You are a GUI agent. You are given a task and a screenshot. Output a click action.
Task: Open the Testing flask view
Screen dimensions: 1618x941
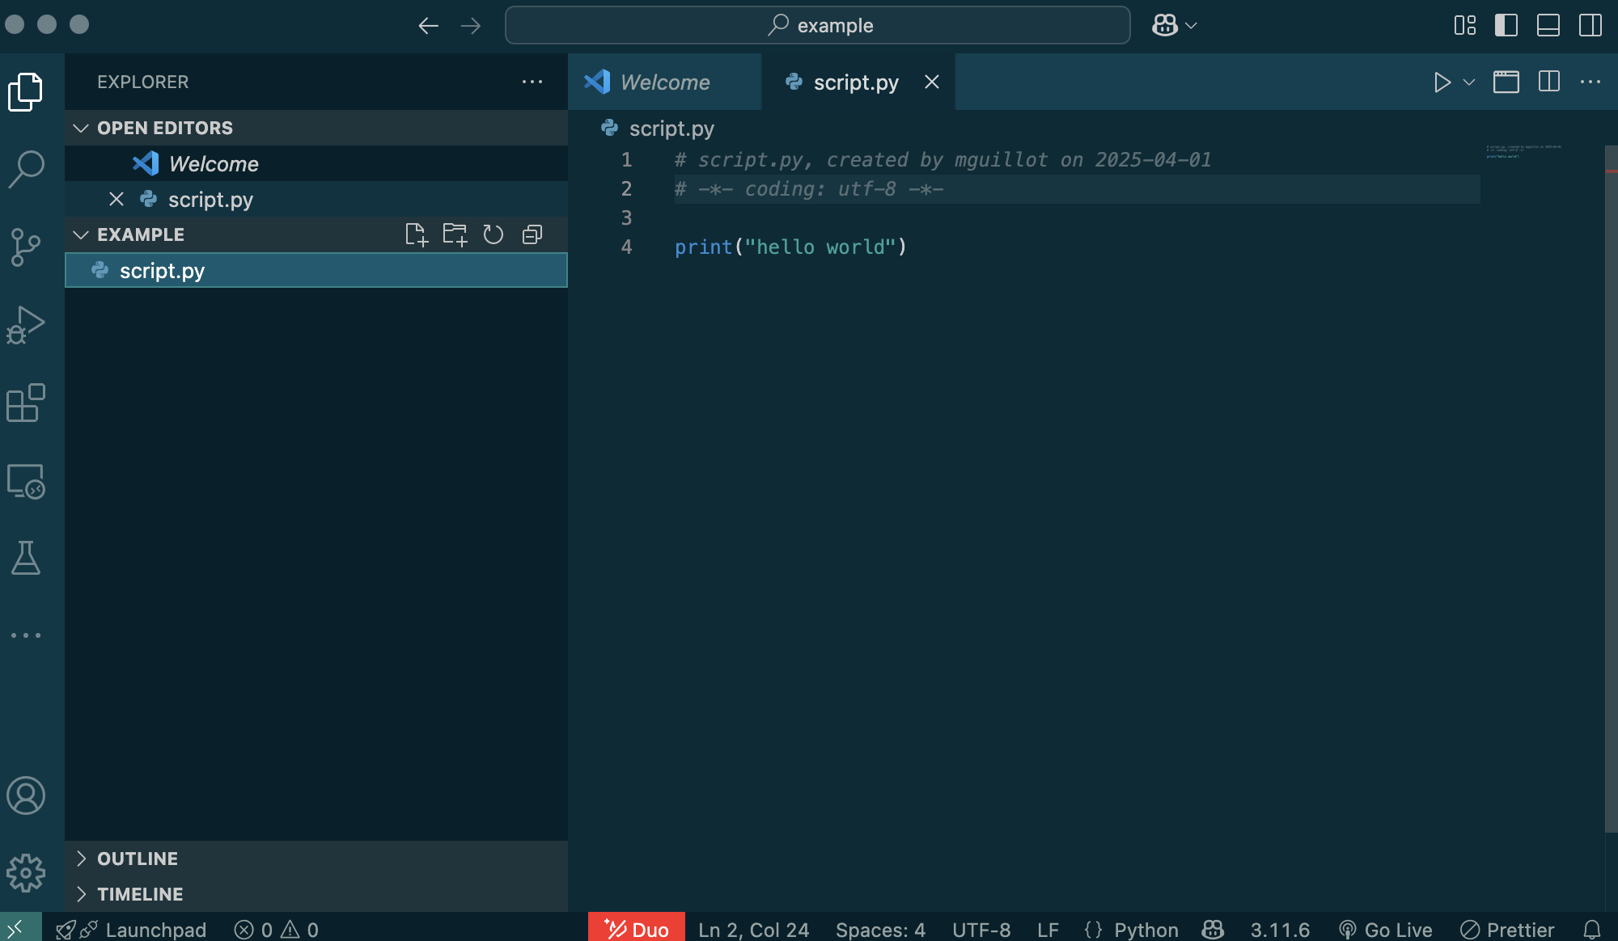26,558
